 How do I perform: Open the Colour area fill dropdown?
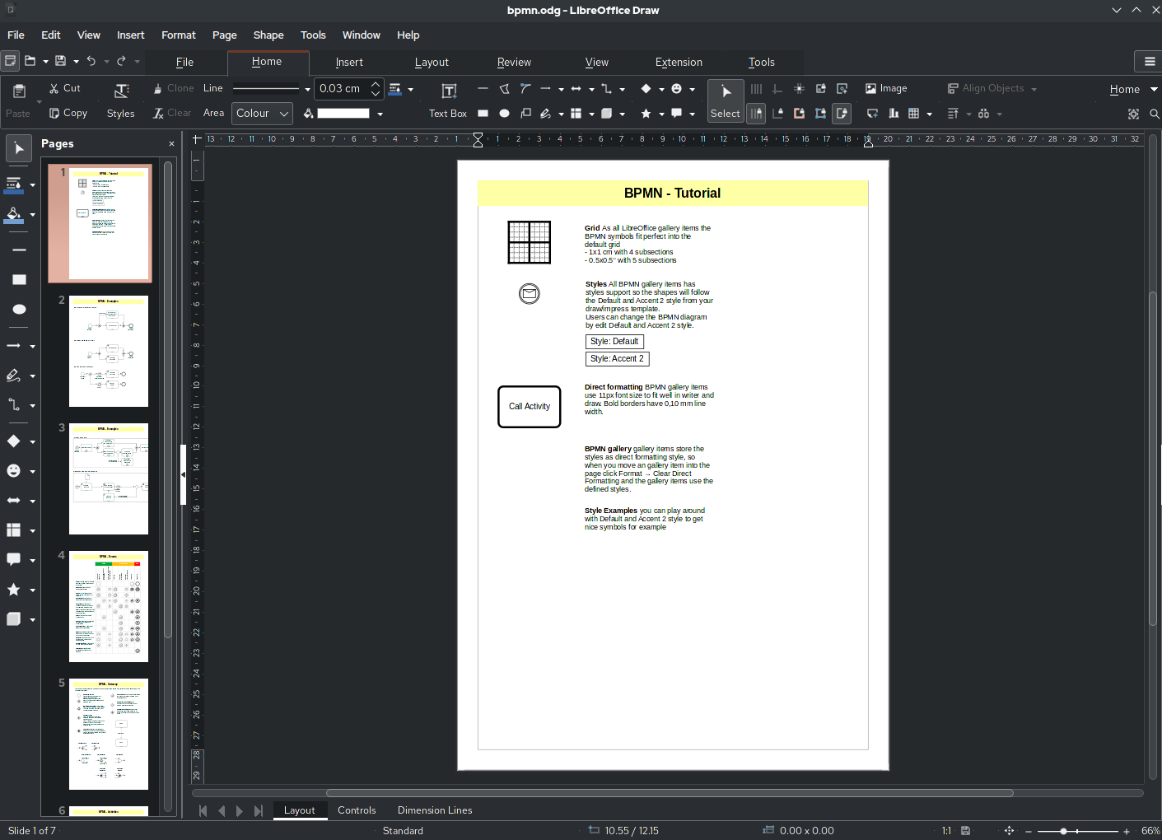pyautogui.click(x=262, y=114)
